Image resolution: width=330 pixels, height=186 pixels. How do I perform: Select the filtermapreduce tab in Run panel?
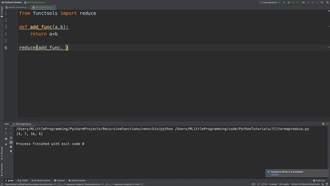click(x=23, y=124)
